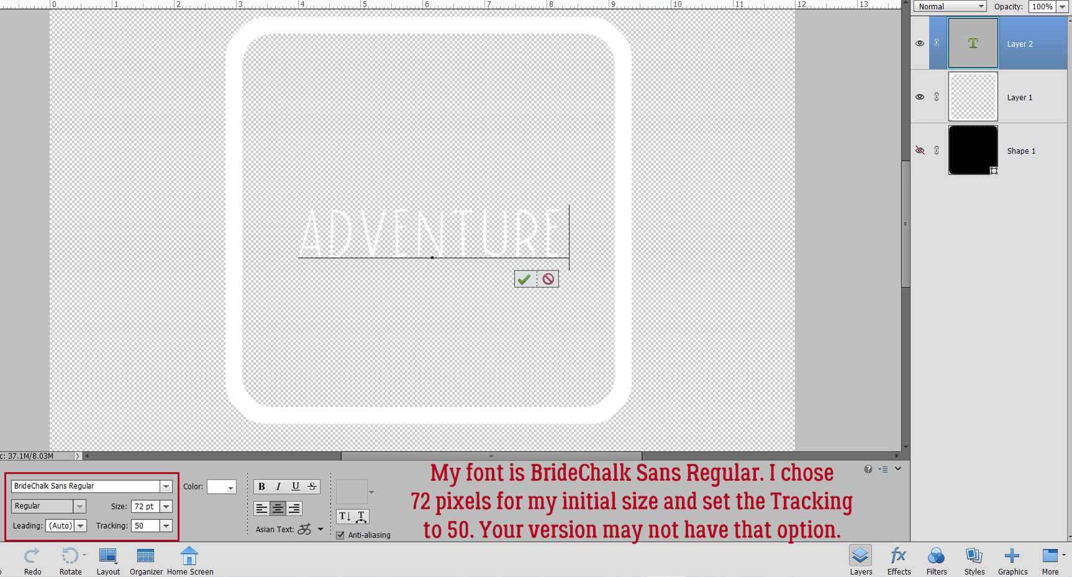Viewport: 1072px width, 577px height.
Task: Select Layer 2 text thumbnail
Action: pos(973,43)
